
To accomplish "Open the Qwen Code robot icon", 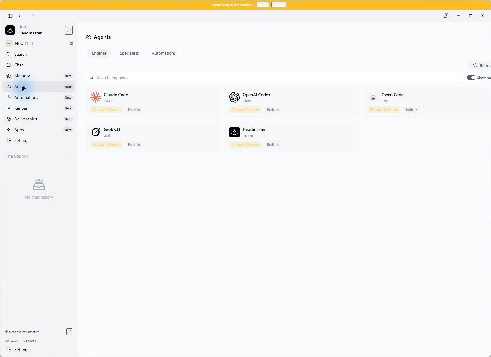I will coord(373,97).
